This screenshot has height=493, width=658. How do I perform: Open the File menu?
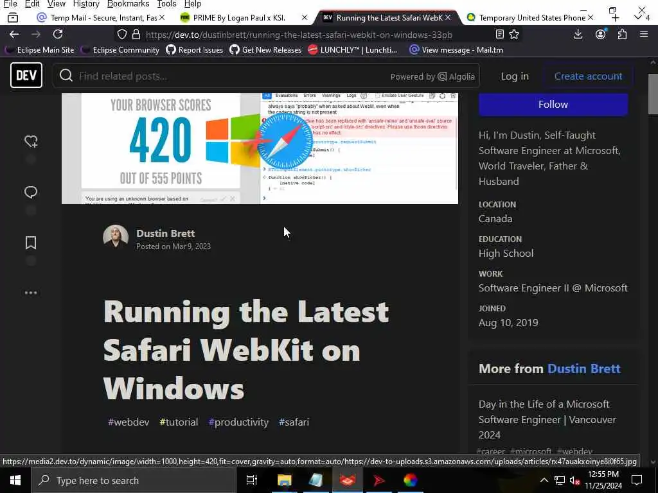click(10, 4)
